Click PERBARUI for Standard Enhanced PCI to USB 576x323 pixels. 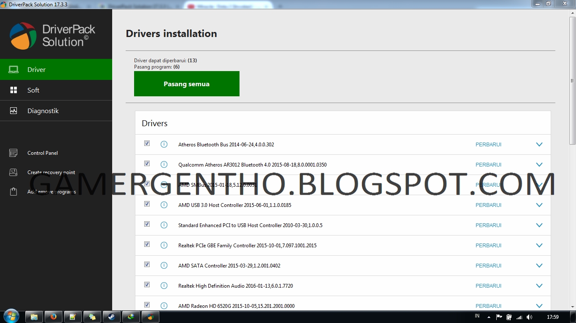click(488, 225)
